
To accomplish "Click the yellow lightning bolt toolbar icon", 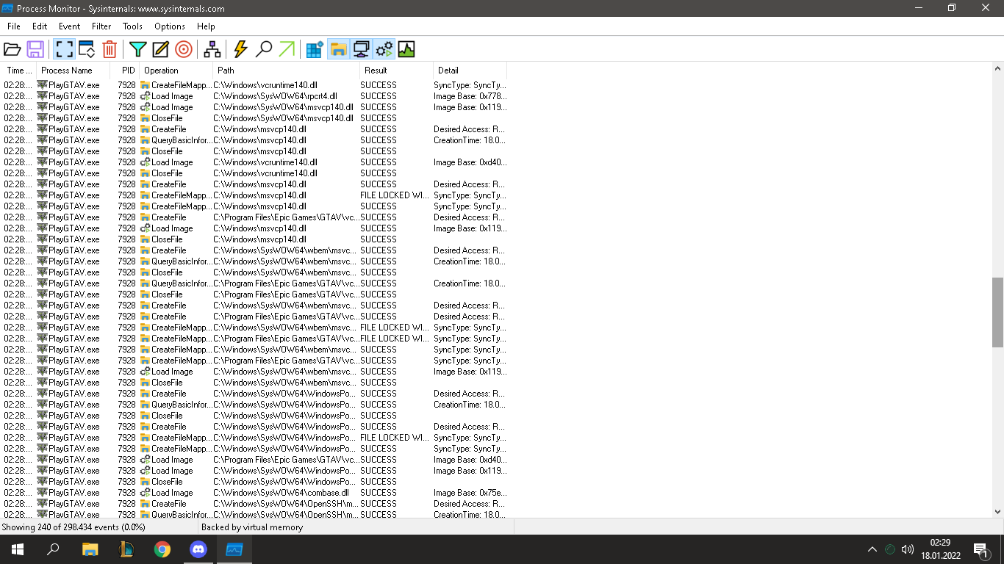I will (240, 49).
